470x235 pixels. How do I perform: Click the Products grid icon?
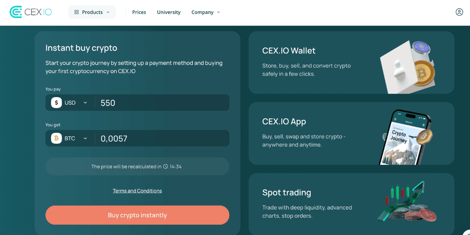(76, 12)
